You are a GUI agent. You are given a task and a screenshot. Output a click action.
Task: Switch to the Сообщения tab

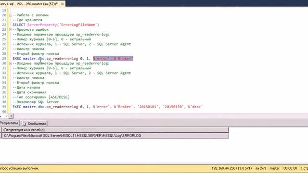tap(37, 124)
